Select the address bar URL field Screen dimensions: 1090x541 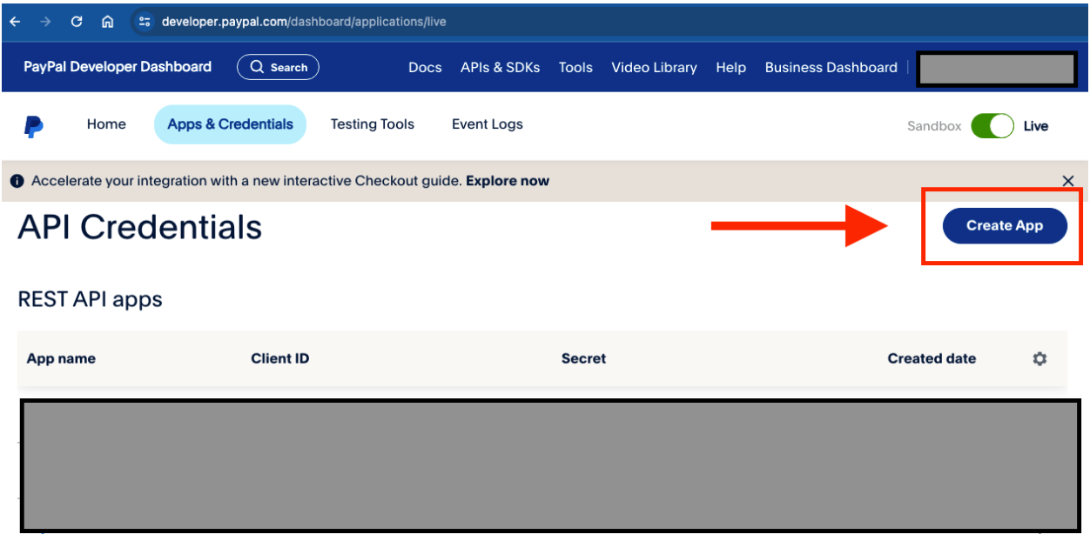[x=304, y=22]
